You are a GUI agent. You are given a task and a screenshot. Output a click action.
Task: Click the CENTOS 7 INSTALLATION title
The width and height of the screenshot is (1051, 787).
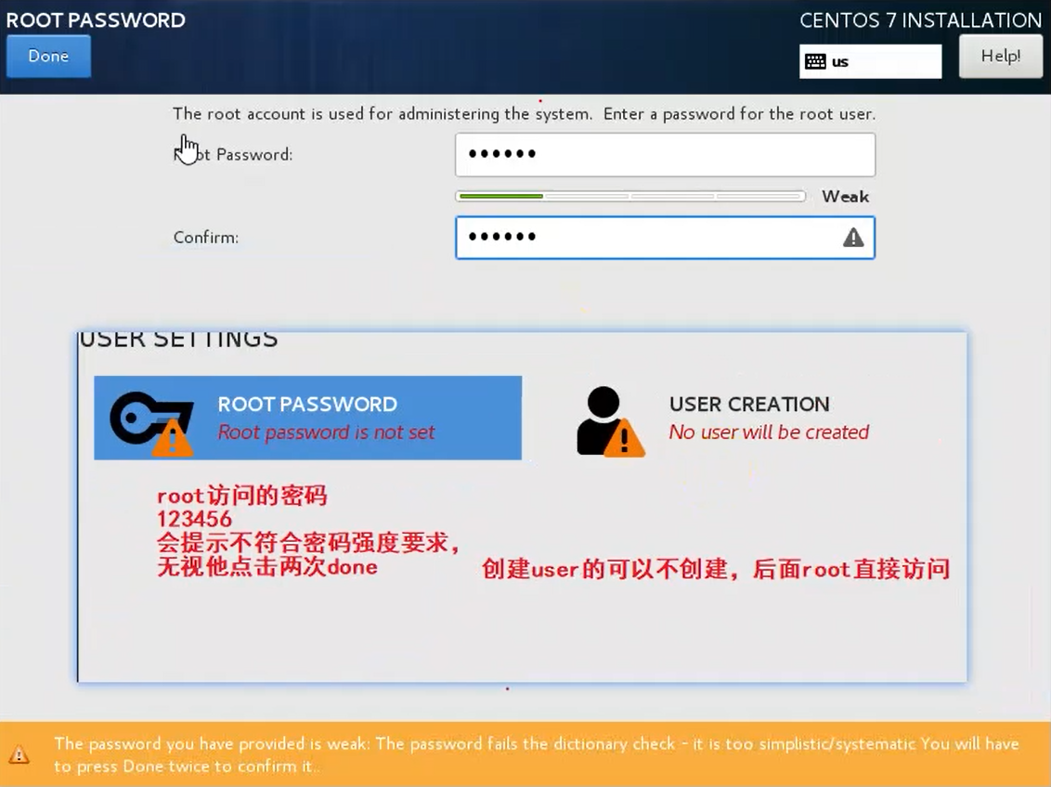tap(920, 20)
